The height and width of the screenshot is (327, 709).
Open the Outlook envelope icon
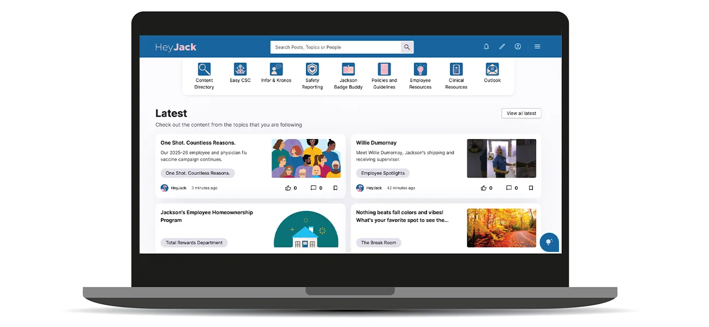pyautogui.click(x=492, y=69)
